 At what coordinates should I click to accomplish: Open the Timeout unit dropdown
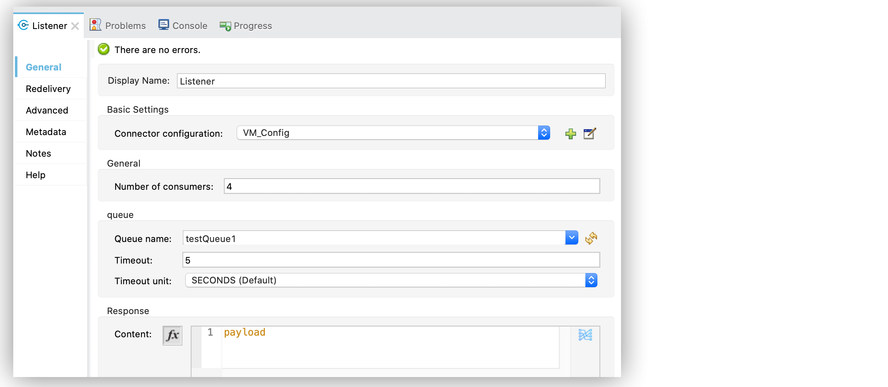click(x=590, y=280)
